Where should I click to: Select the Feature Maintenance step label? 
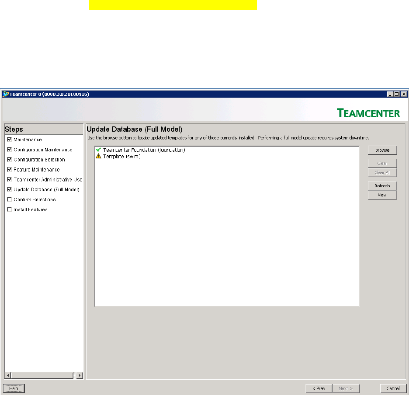[x=37, y=170]
